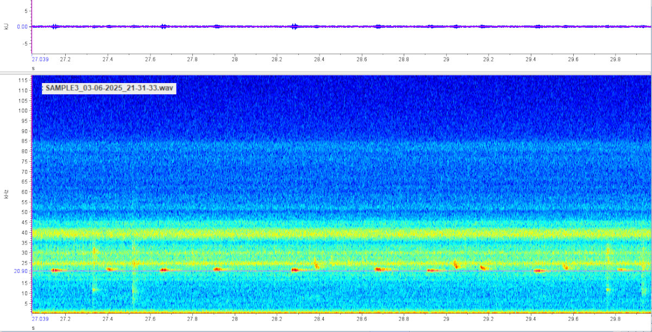Click the kHz axis unit label
The width and height of the screenshot is (652, 332).
tap(7, 194)
